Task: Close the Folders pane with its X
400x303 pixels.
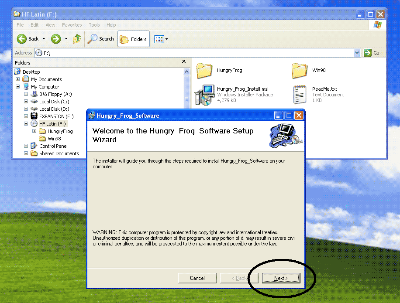Action: [184, 62]
